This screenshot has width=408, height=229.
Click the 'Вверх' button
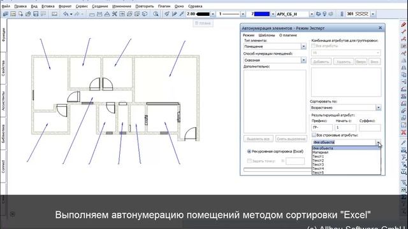coord(361,62)
